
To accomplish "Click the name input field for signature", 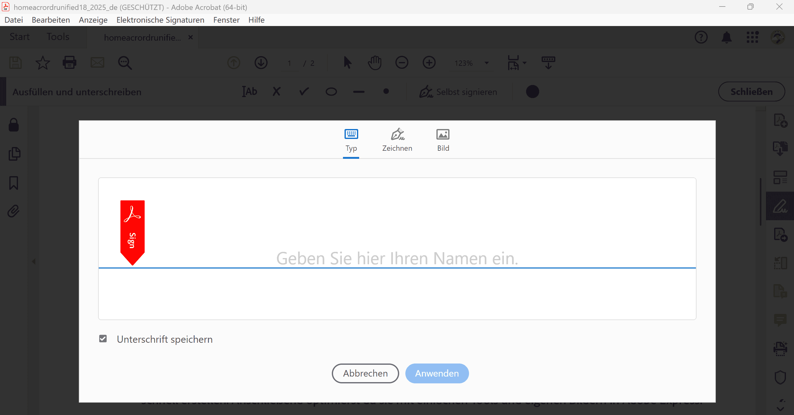I will point(397,258).
